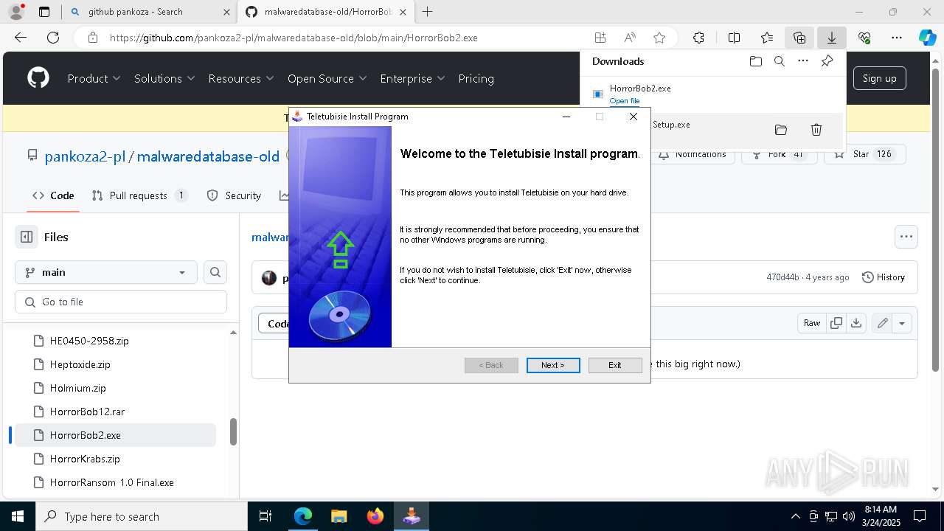Click the Raw button
Screen dimensions: 944x531
(x=812, y=323)
